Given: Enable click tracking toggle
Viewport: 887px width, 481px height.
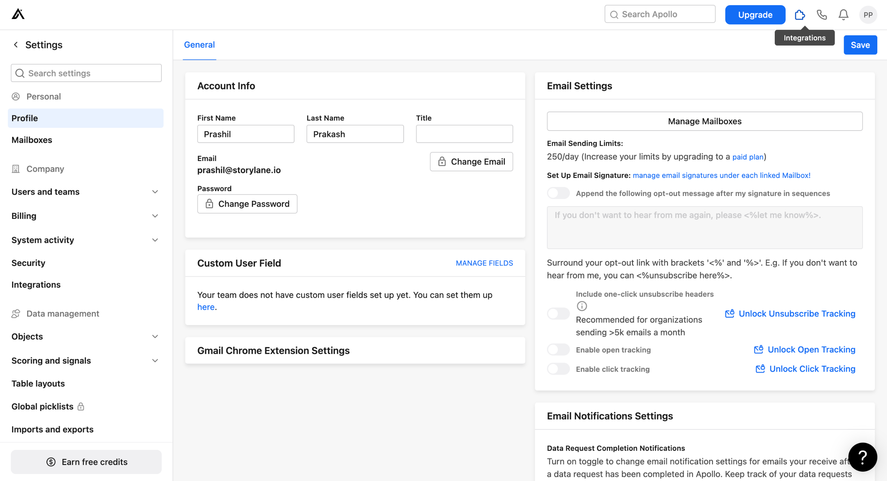Looking at the screenshot, I should click(x=558, y=369).
